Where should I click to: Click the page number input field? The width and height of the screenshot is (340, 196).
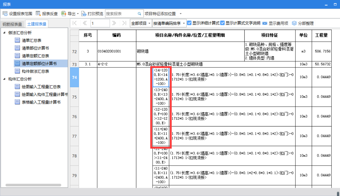click(x=100, y=23)
